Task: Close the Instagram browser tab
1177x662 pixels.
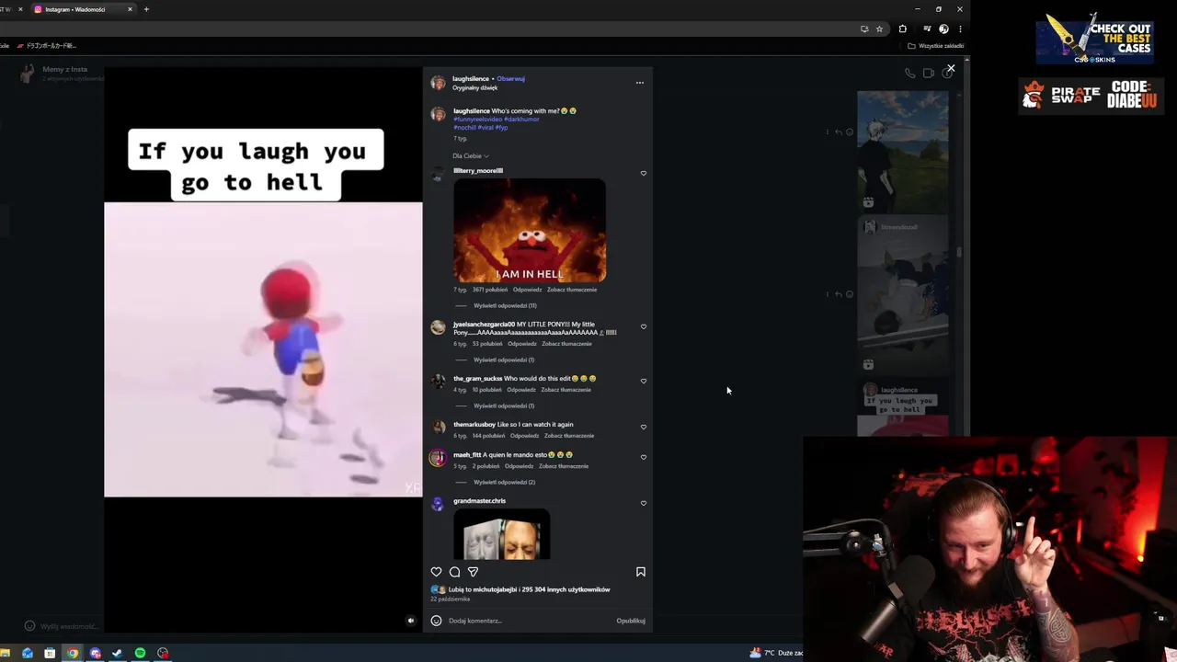Action: pyautogui.click(x=130, y=9)
